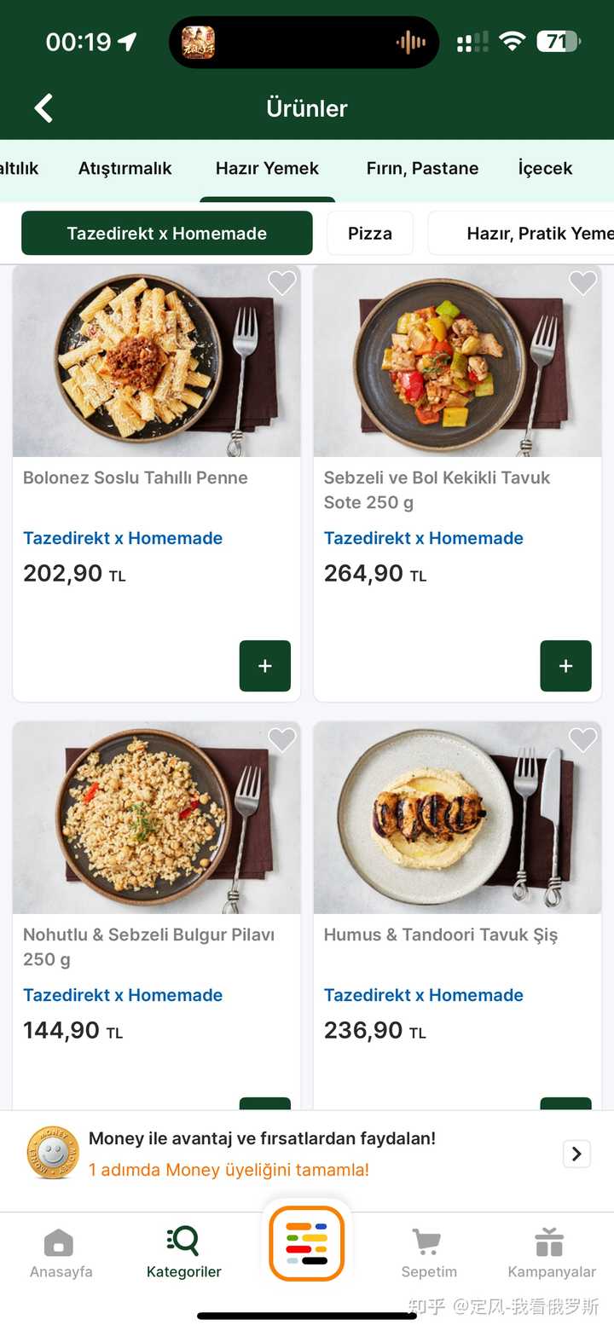Select the İçecek category tab
The height and width of the screenshot is (1331, 614).
point(545,169)
